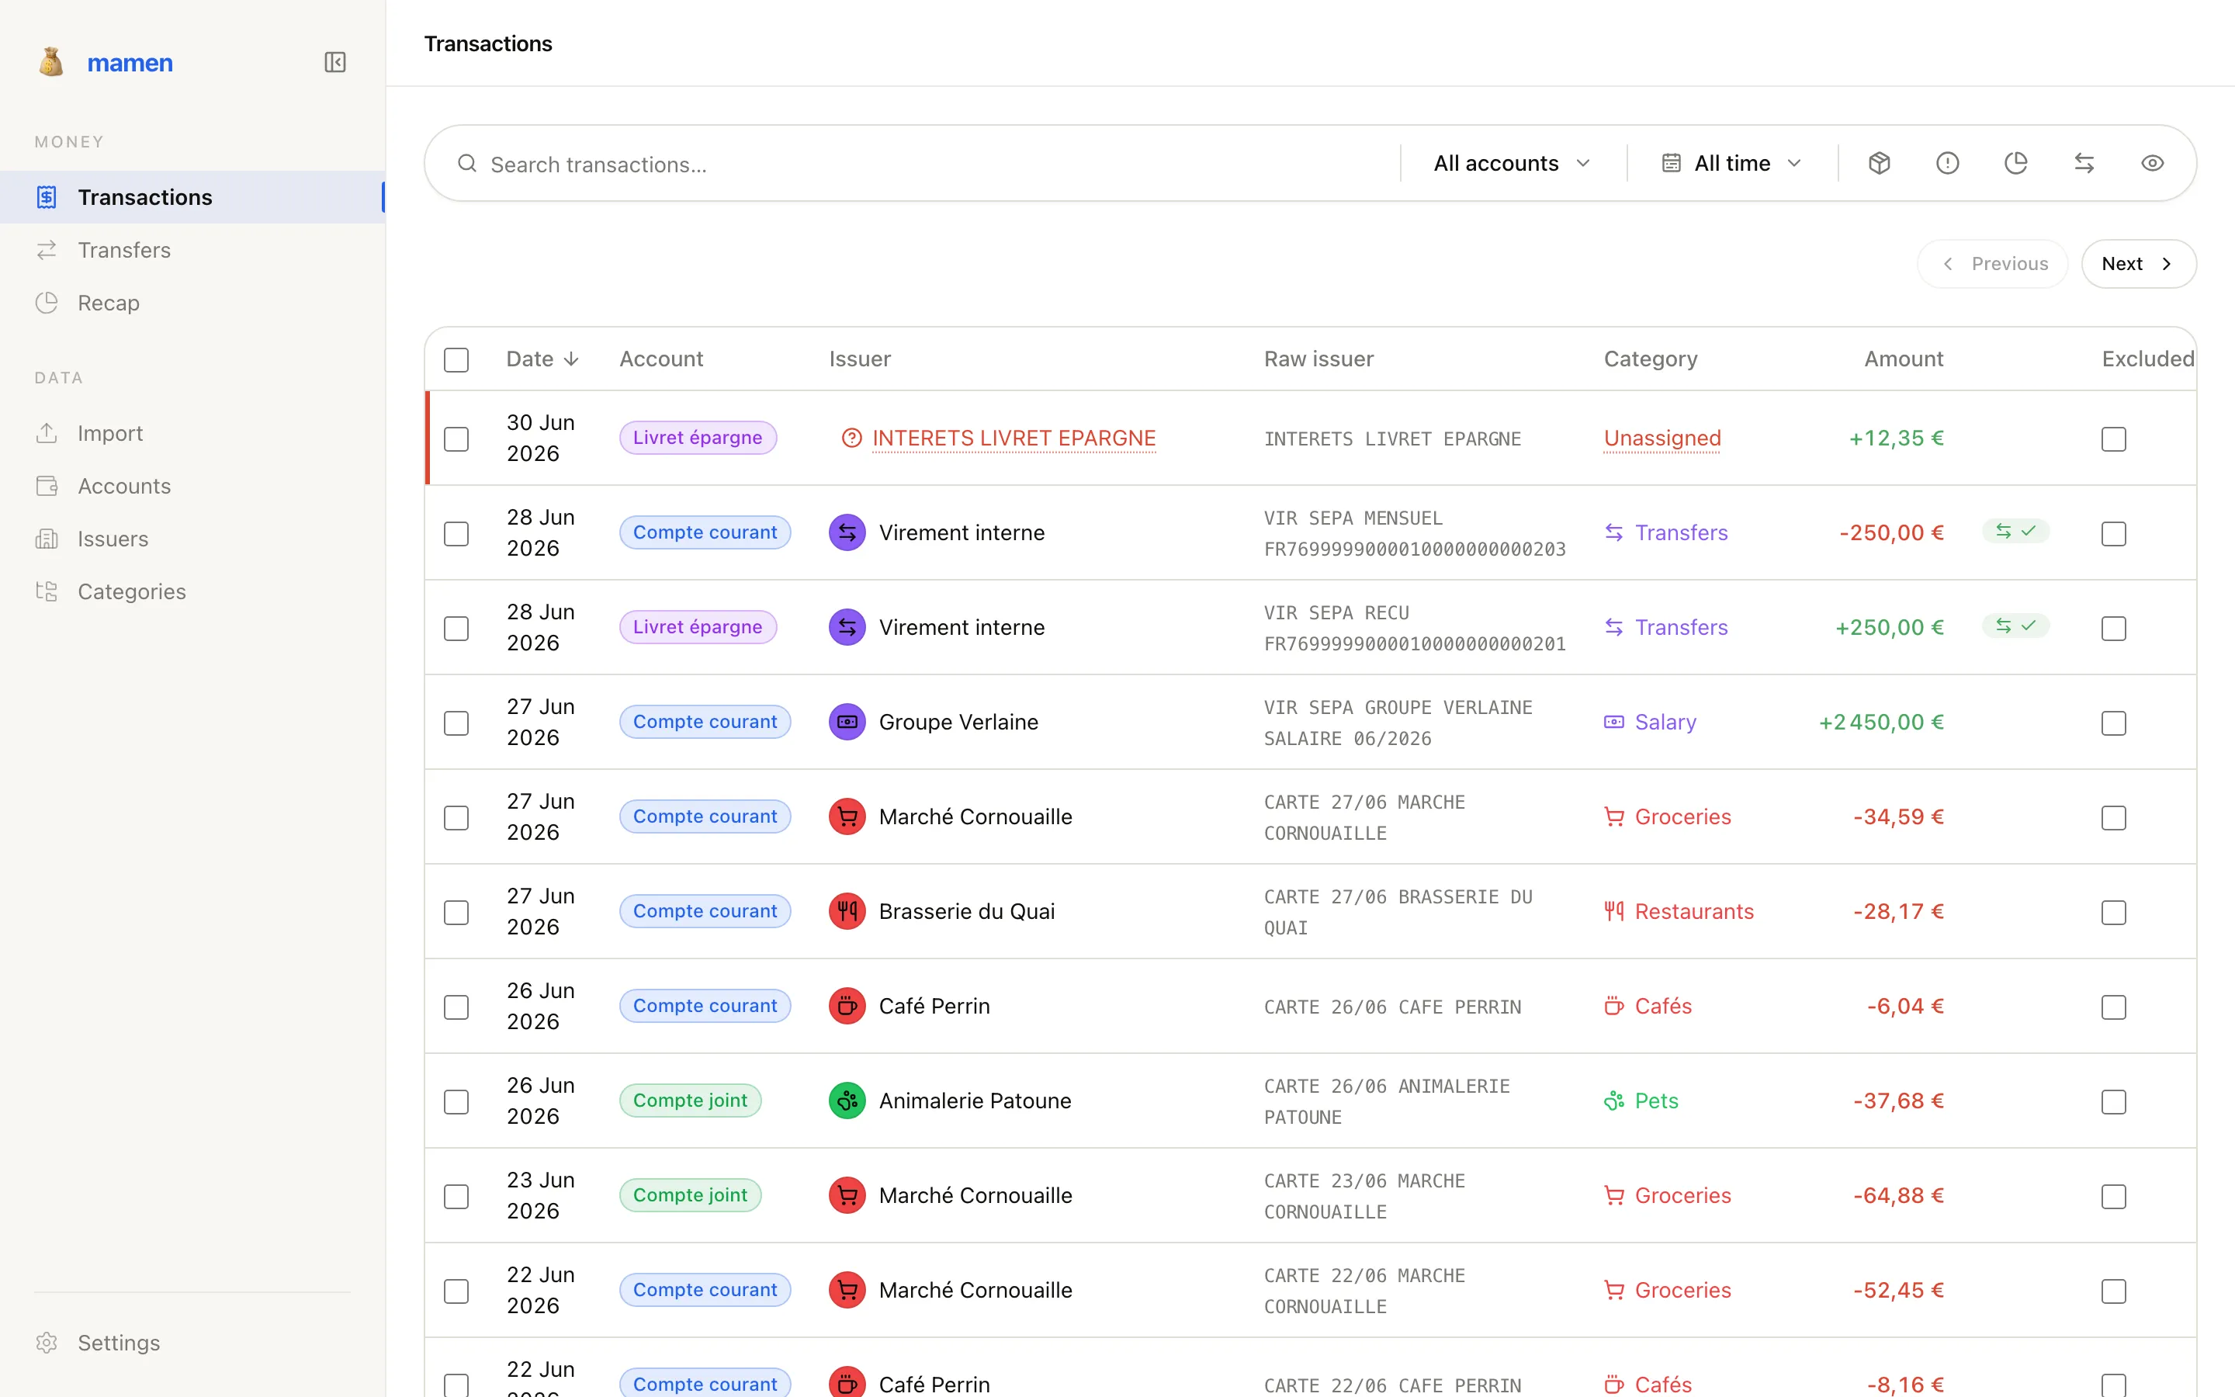This screenshot has width=2235, height=1397.
Task: Click the question mark icon beside INTERETS LIVRET EPARGNE
Action: click(x=851, y=438)
